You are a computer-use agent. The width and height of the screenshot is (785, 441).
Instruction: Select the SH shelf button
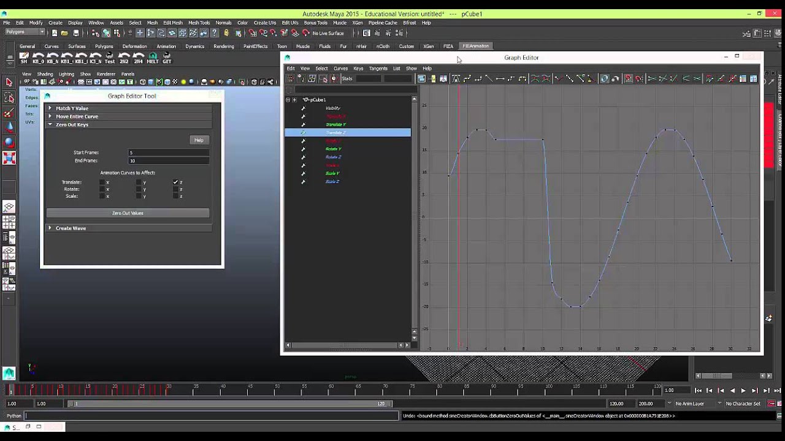[24, 58]
